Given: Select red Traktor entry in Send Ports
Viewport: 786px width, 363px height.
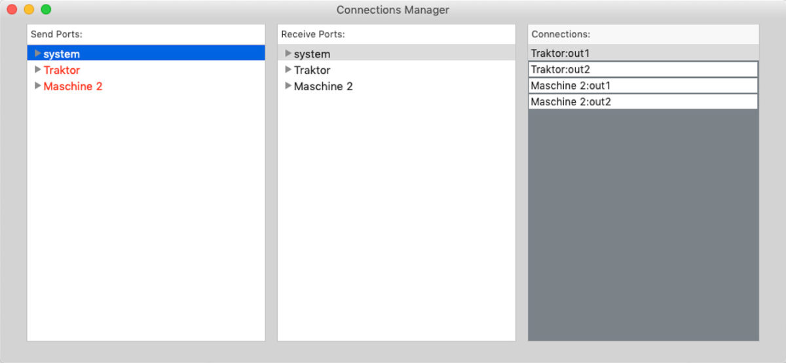Looking at the screenshot, I should pos(62,70).
